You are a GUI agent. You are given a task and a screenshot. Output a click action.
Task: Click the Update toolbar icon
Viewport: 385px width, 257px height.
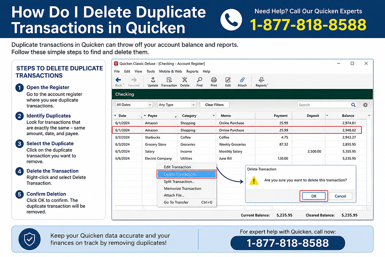153,80
